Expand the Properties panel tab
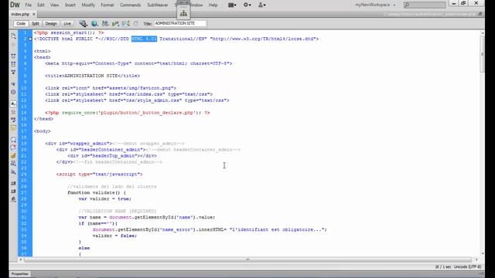This screenshot has width=495, height=278. (19, 274)
